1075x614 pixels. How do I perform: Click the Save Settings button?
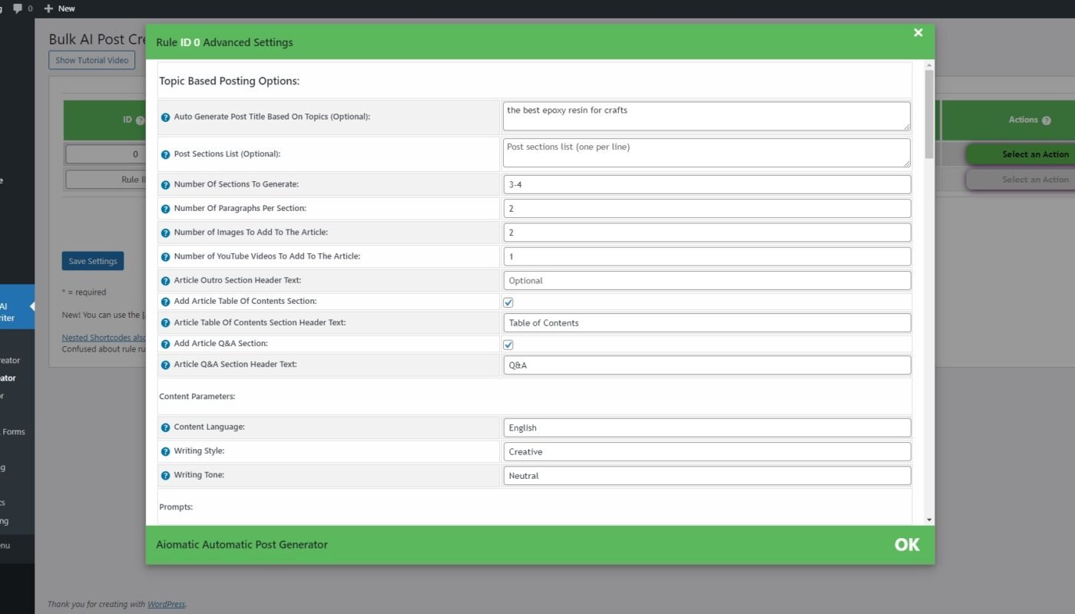click(92, 261)
